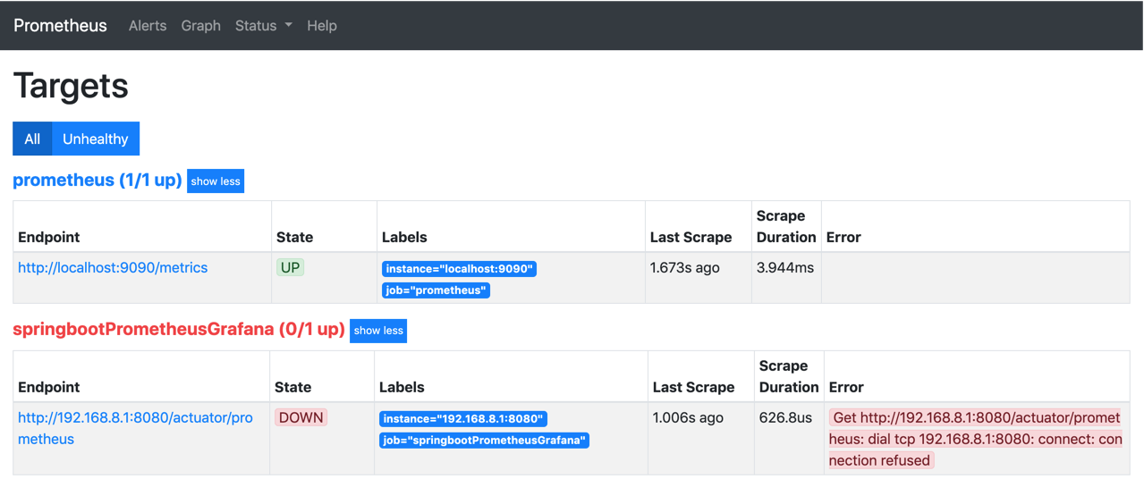This screenshot has height=479, width=1144.
Task: Click the job="prometheus" label badge
Action: click(x=436, y=290)
